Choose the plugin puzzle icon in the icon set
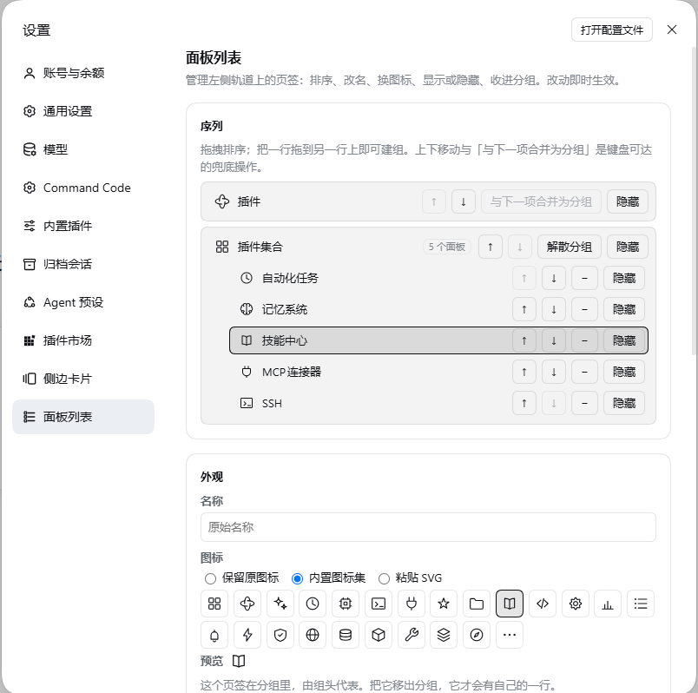The height and width of the screenshot is (693, 698). pos(247,604)
